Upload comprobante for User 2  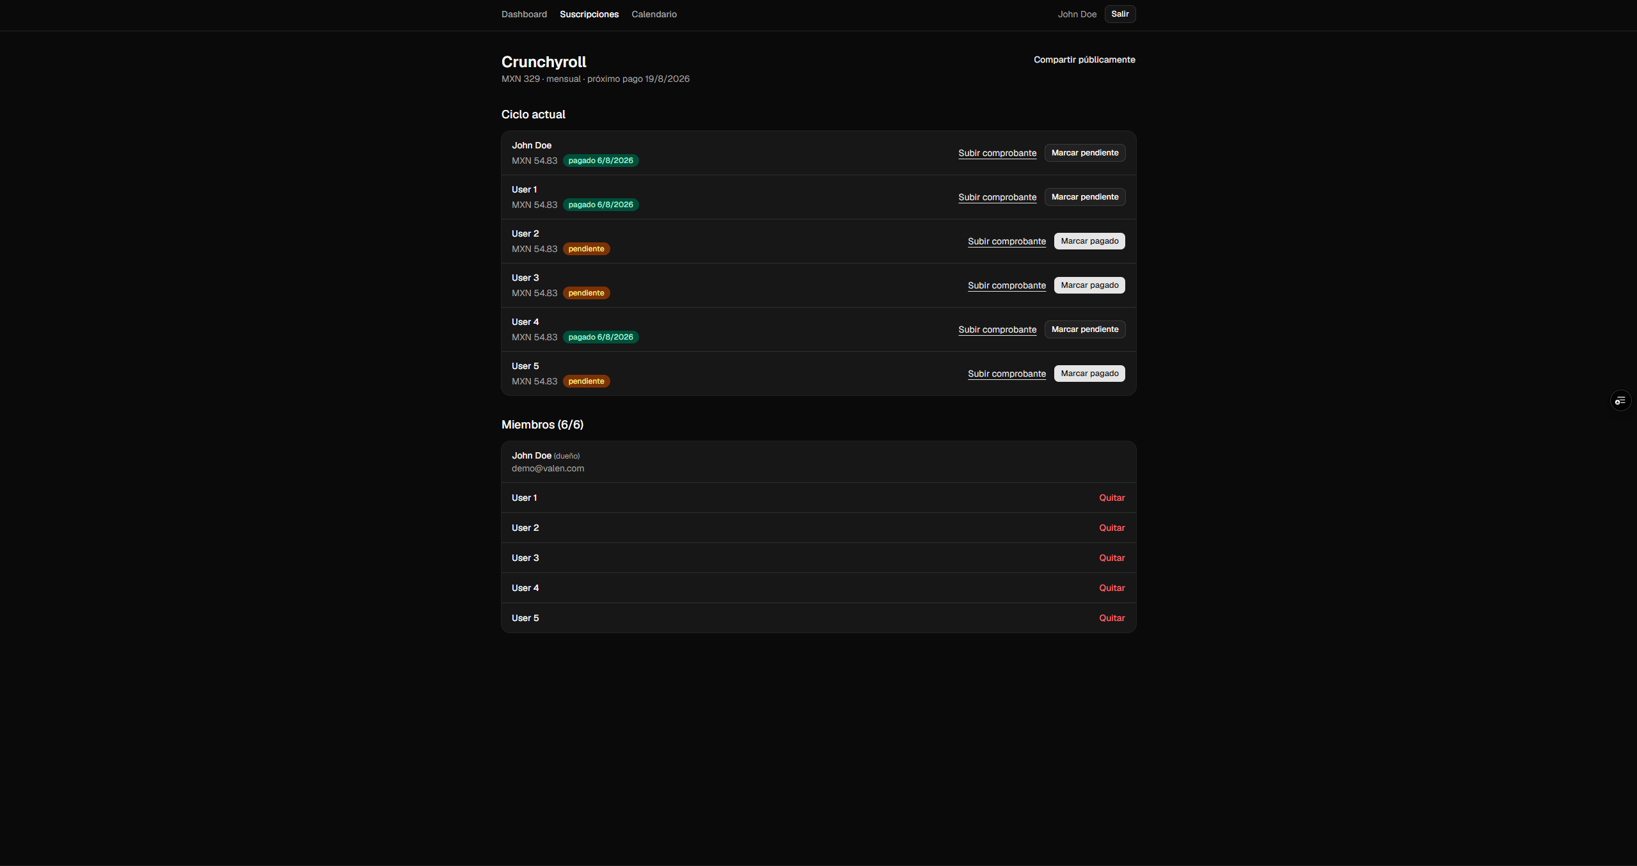coord(1007,241)
